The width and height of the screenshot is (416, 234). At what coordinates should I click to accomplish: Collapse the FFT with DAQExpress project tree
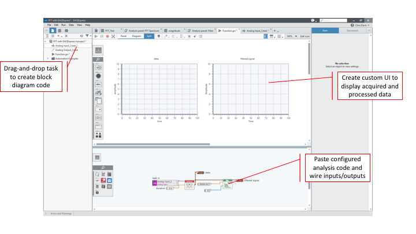[x=46, y=42]
